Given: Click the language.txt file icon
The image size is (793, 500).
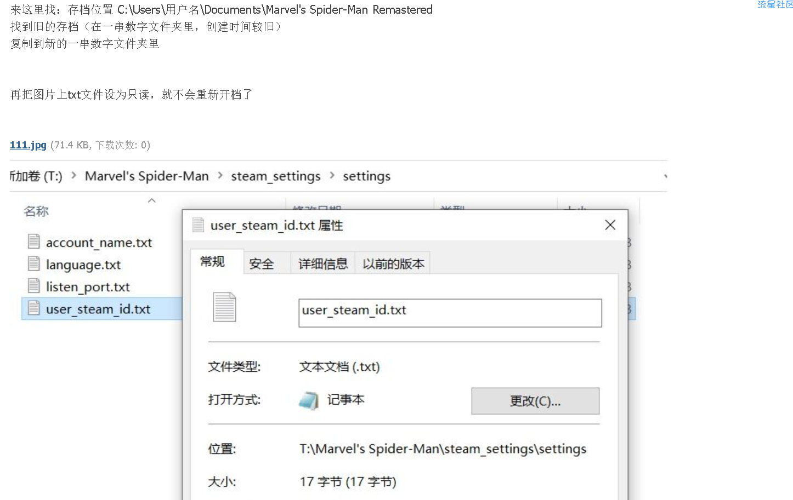Looking at the screenshot, I should pos(34,264).
